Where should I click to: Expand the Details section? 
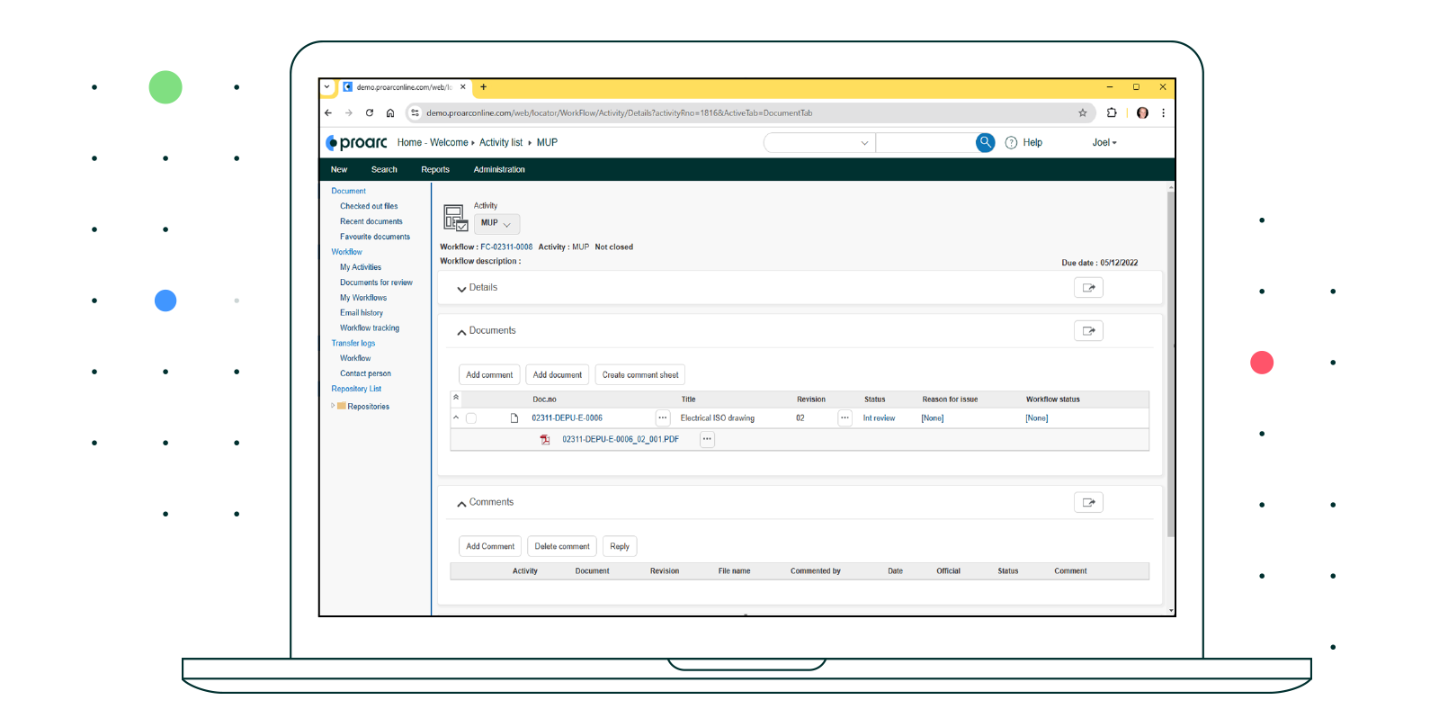point(461,289)
